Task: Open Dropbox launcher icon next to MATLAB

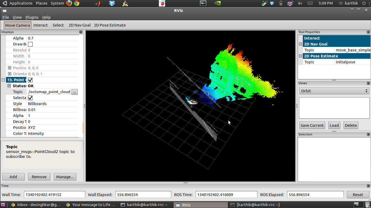Action: click(x=112, y=3)
